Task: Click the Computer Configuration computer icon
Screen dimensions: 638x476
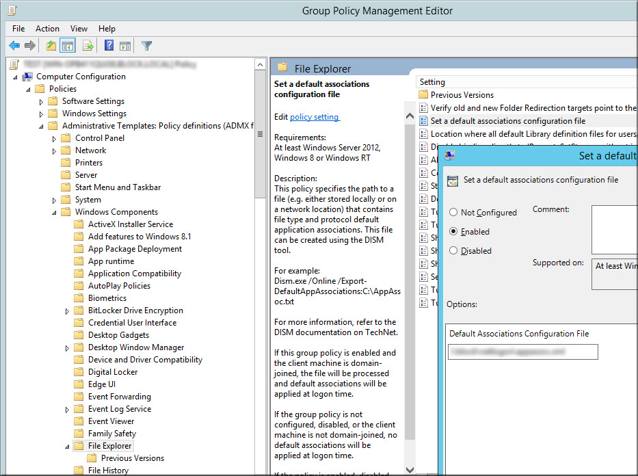Action: click(x=27, y=77)
